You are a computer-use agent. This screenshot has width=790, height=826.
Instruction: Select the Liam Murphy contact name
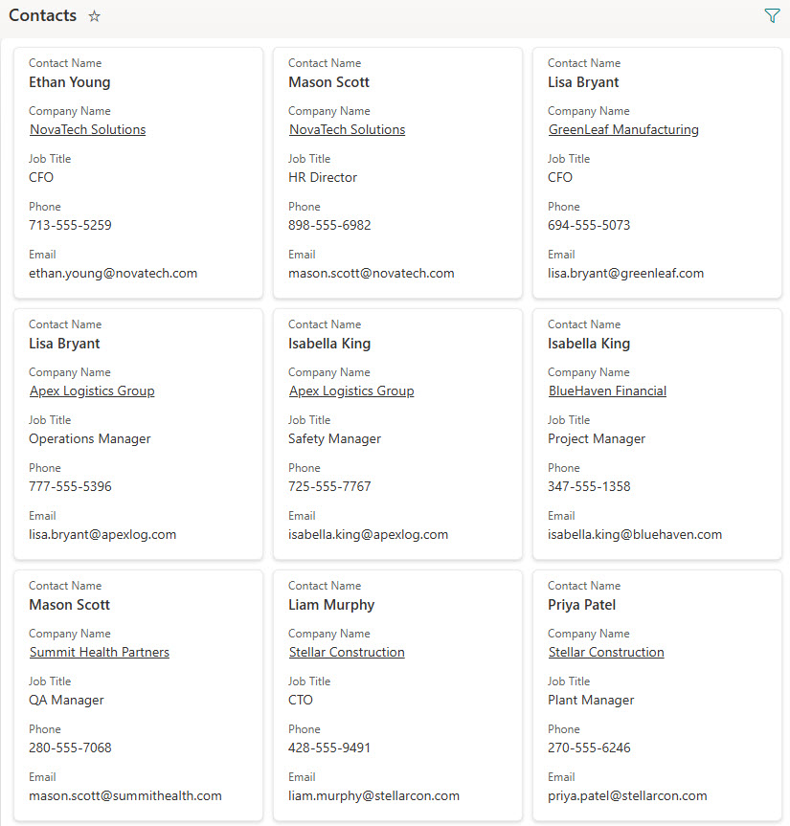tap(331, 605)
